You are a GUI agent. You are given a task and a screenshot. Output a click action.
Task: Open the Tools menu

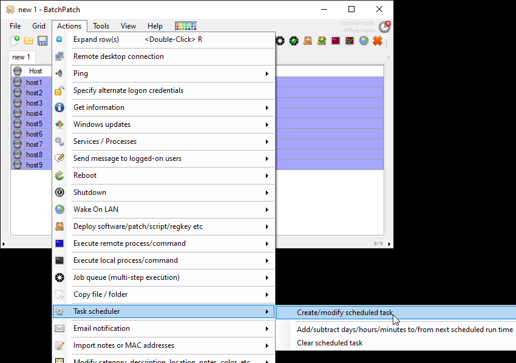[101, 26]
